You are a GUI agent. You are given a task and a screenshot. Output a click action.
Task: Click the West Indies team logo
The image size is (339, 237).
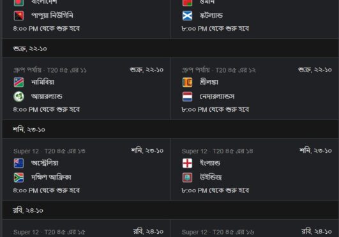[x=187, y=178]
